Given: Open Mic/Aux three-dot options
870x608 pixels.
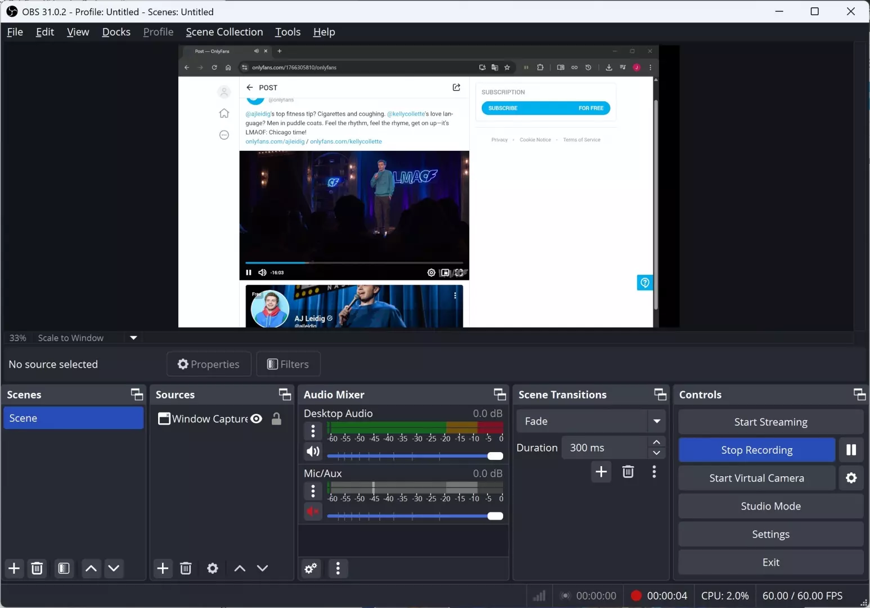Looking at the screenshot, I should [x=313, y=491].
